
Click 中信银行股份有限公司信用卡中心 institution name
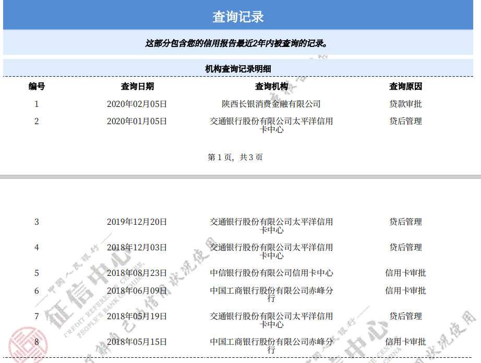[x=271, y=273]
